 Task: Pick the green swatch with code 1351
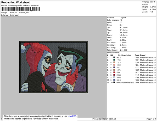click(115, 60)
